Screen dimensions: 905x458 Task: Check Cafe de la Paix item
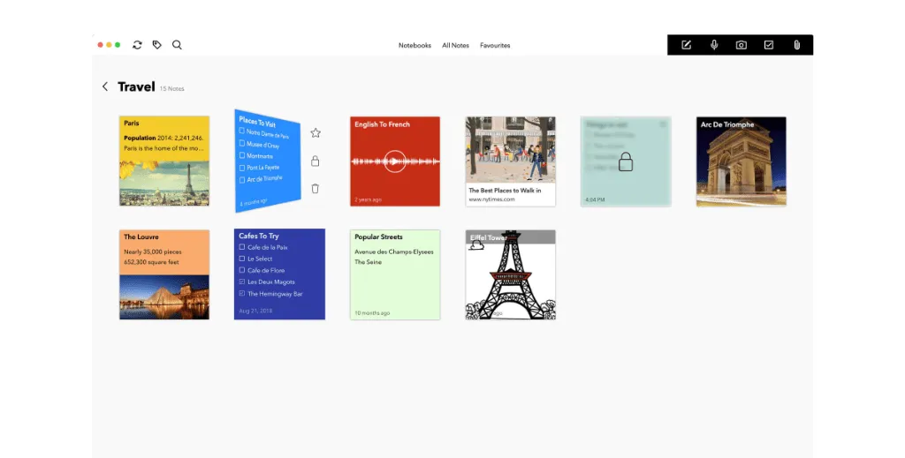tap(242, 247)
